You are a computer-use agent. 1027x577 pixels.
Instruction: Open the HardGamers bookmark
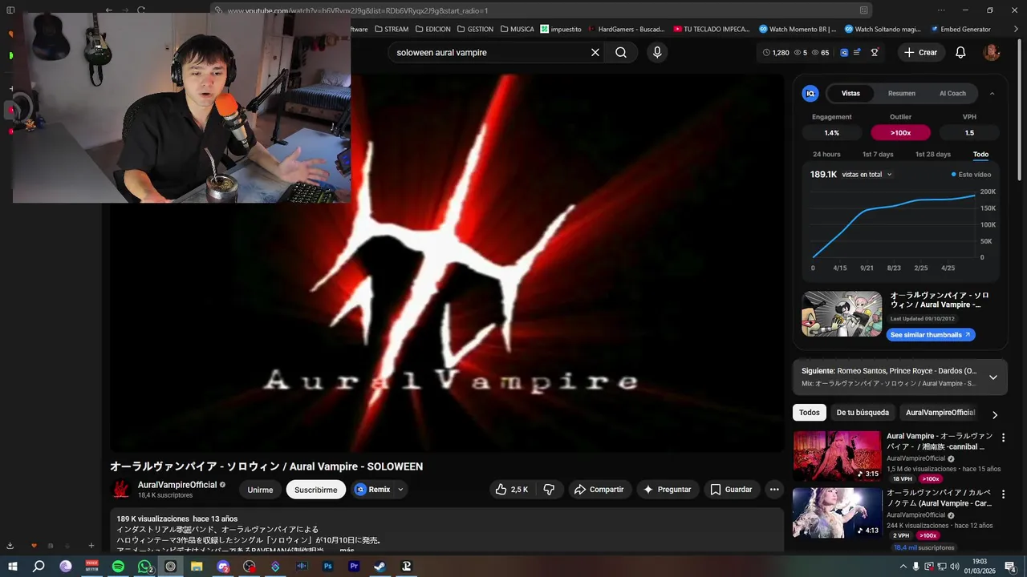[627, 30]
